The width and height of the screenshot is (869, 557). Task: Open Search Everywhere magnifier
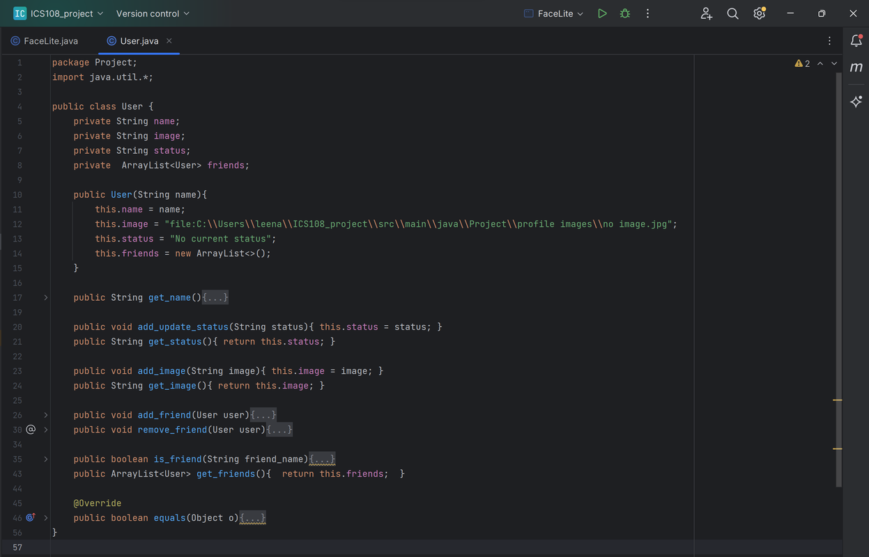[x=732, y=13]
